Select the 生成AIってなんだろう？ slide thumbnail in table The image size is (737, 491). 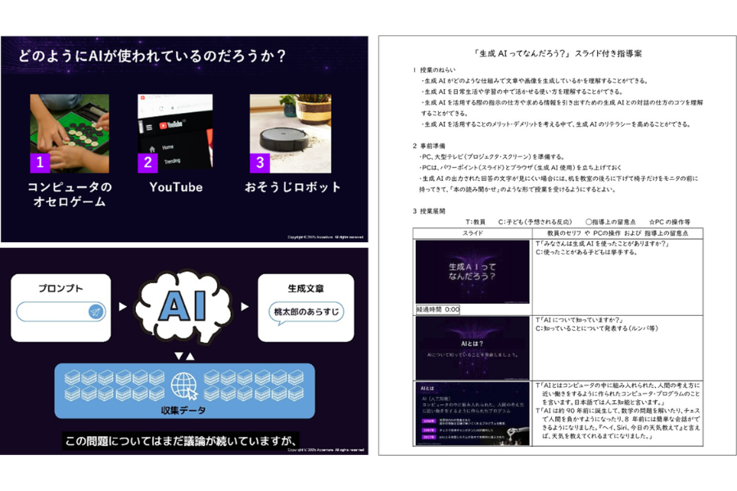(x=471, y=273)
